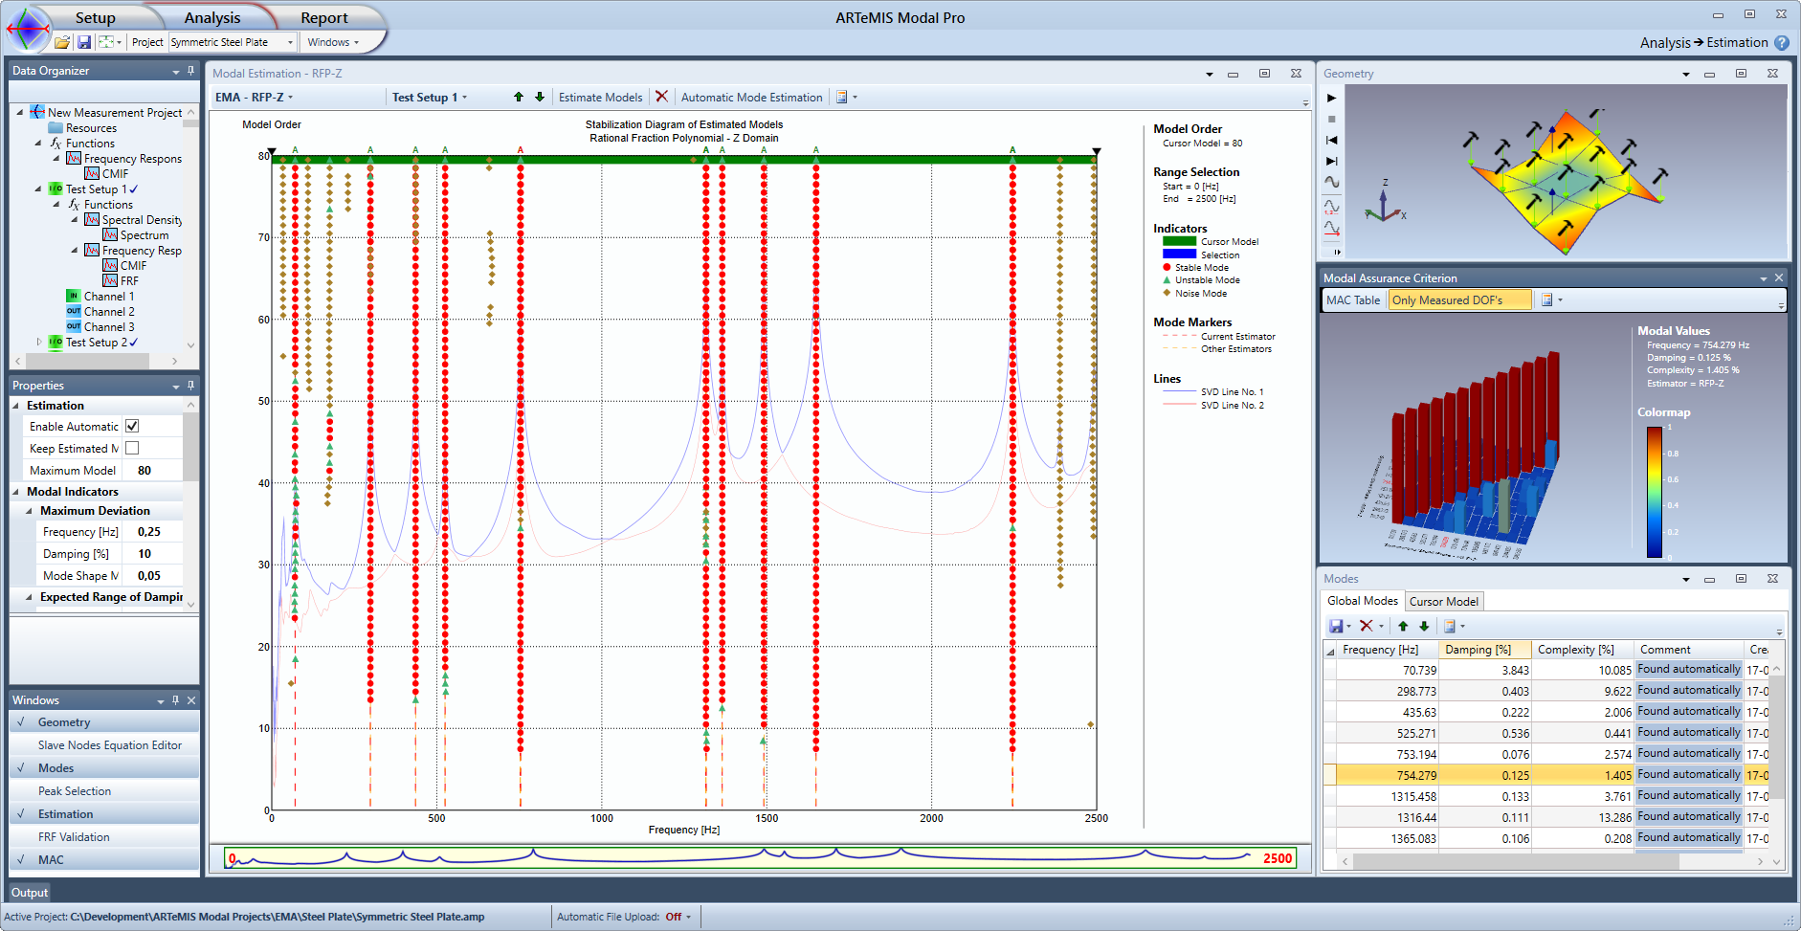Click the red X delete icon in Modal Estimation toolbar
The image size is (1801, 931).
click(x=661, y=97)
